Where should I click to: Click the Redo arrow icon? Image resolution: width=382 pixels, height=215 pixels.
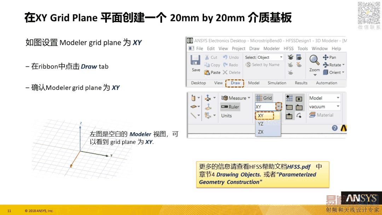(225, 65)
